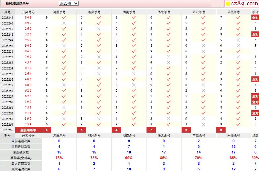Click gray cross for 芣苡杀号 in row 2025250
259x171 pixels.
[203, 46]
